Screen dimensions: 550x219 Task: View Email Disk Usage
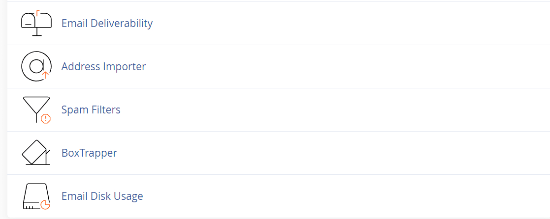pos(102,196)
